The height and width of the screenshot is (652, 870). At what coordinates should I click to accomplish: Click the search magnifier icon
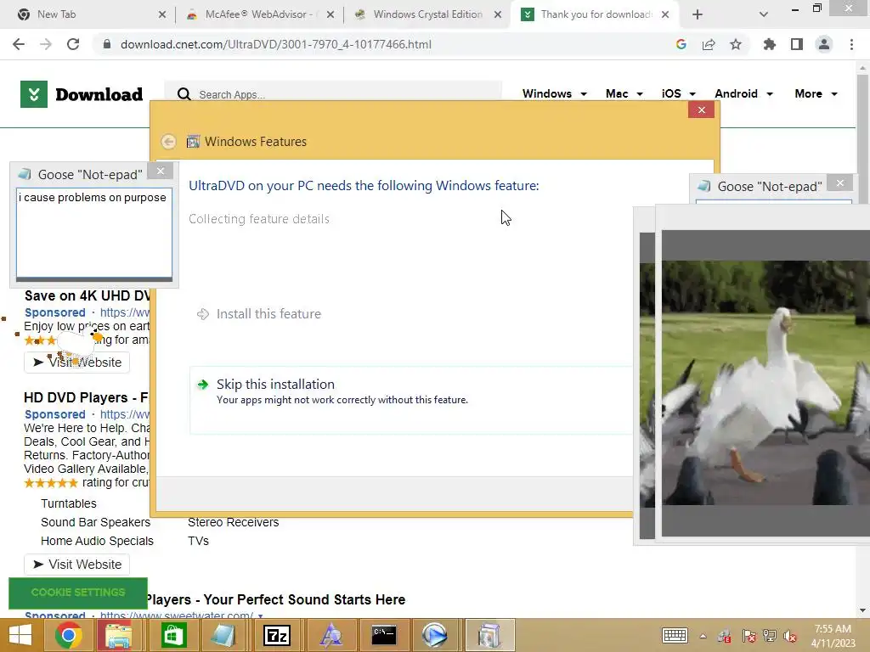tap(184, 94)
